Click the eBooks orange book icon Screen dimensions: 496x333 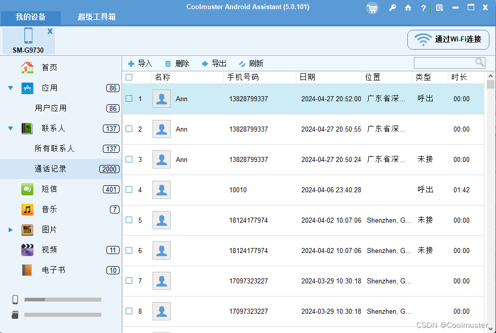coord(27,270)
